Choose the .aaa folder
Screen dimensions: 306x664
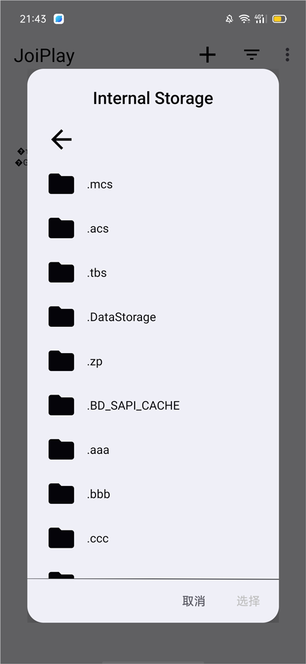(153, 449)
